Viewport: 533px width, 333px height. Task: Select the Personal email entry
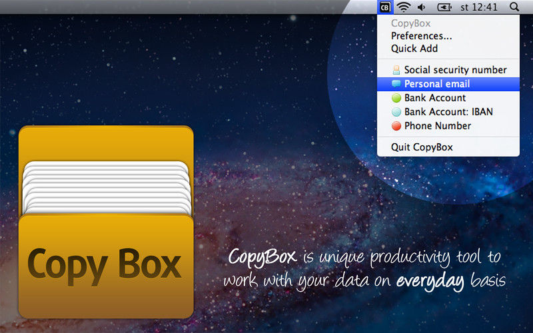448,84
